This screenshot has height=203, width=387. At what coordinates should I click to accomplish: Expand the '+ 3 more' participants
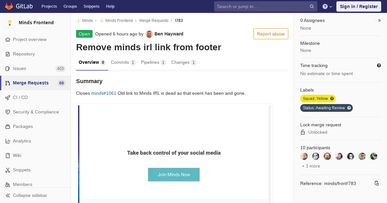click(311, 166)
